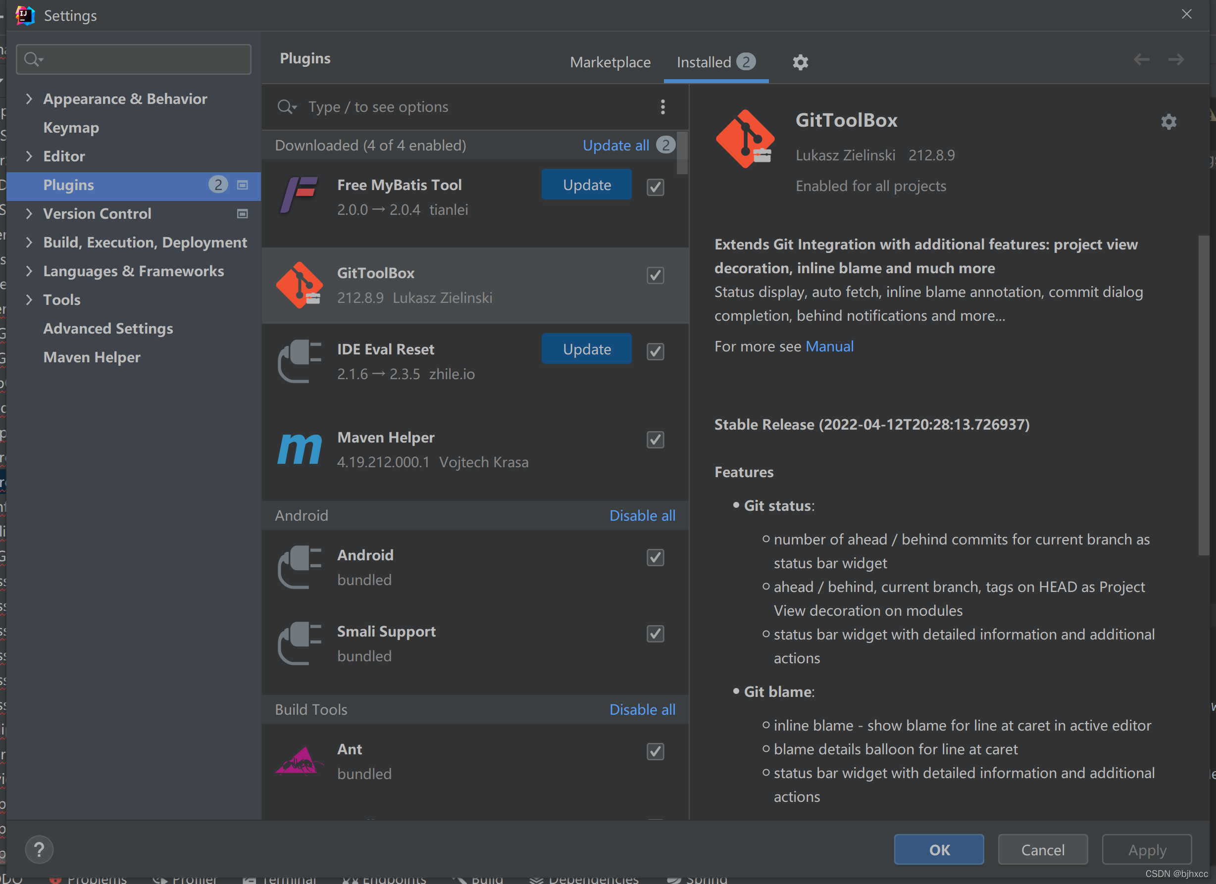The height and width of the screenshot is (884, 1216).
Task: Disable Smali Support plugin checkbox
Action: click(655, 633)
